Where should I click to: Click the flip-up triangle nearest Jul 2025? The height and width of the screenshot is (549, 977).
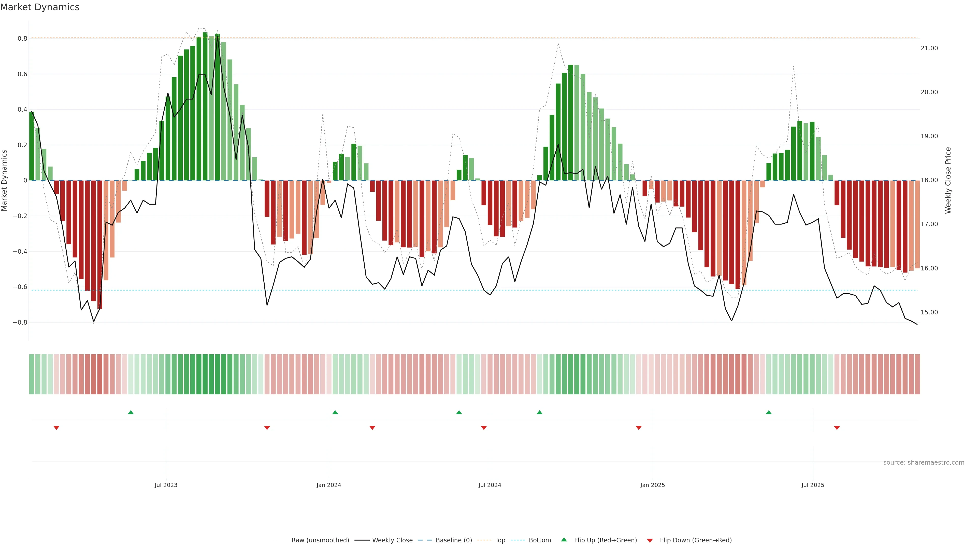pos(768,412)
